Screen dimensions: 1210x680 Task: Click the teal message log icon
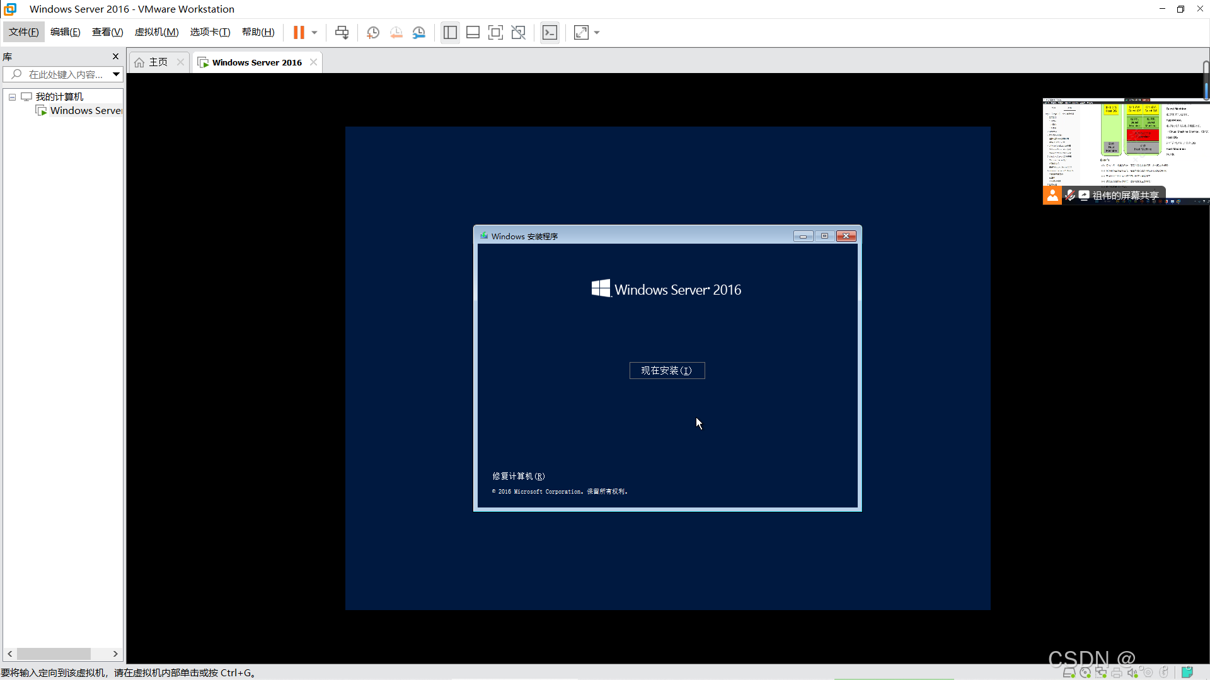(x=1187, y=672)
